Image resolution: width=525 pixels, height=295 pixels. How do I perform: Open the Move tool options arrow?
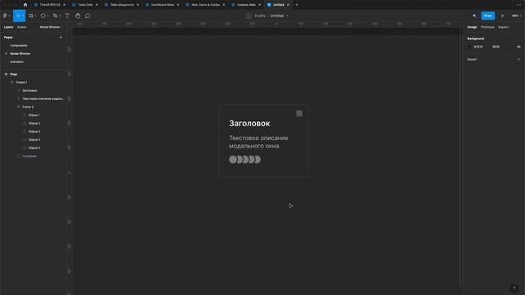(23, 16)
